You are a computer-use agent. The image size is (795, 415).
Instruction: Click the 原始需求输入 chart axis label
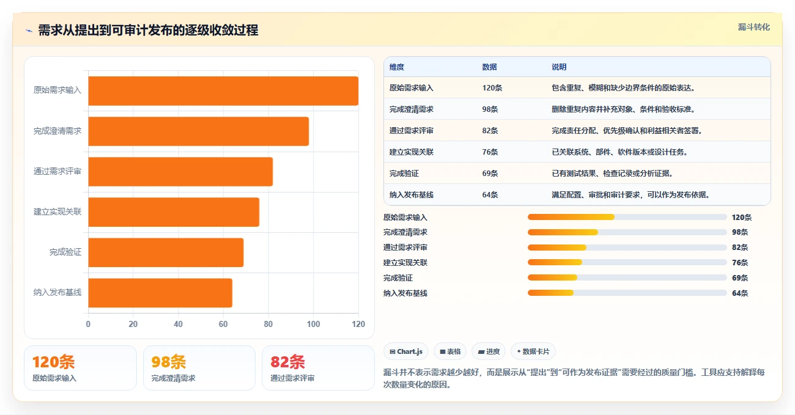tap(57, 90)
